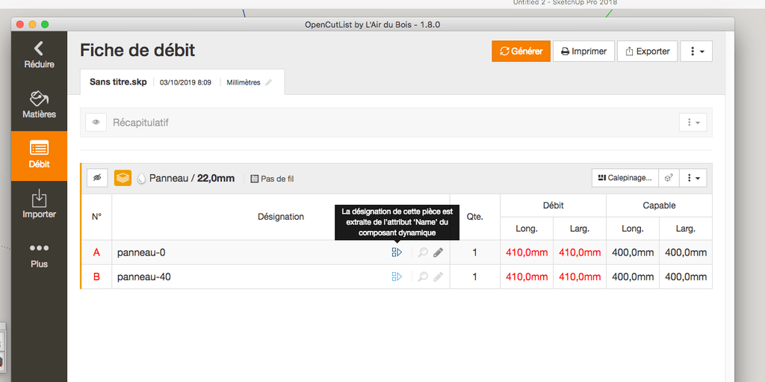Open Récapitulatif options dropdown
The width and height of the screenshot is (765, 382).
[693, 122]
